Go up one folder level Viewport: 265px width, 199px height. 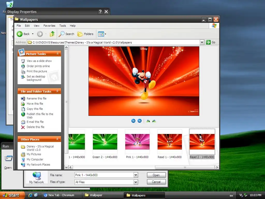[x=52, y=34]
